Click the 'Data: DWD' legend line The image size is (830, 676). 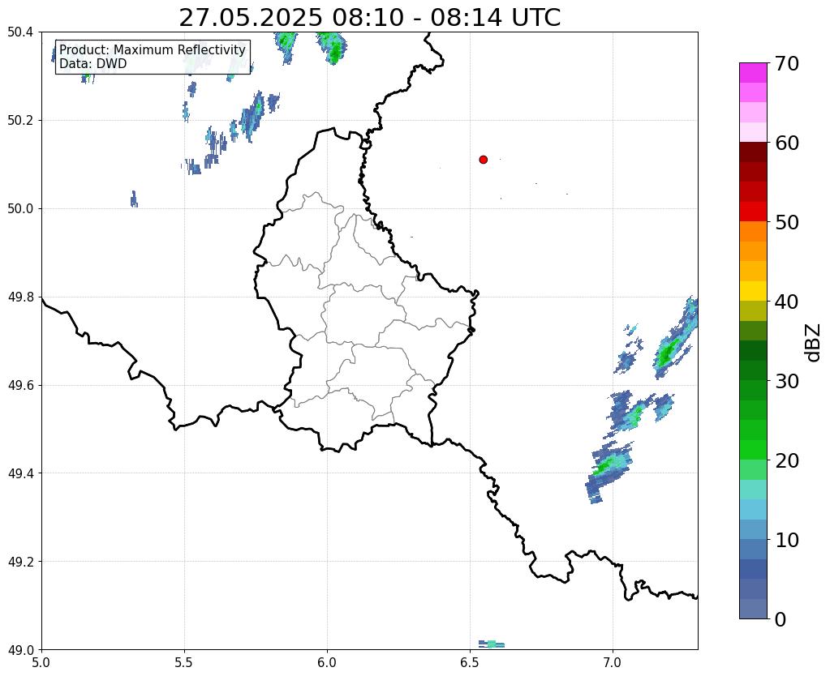pyautogui.click(x=93, y=63)
